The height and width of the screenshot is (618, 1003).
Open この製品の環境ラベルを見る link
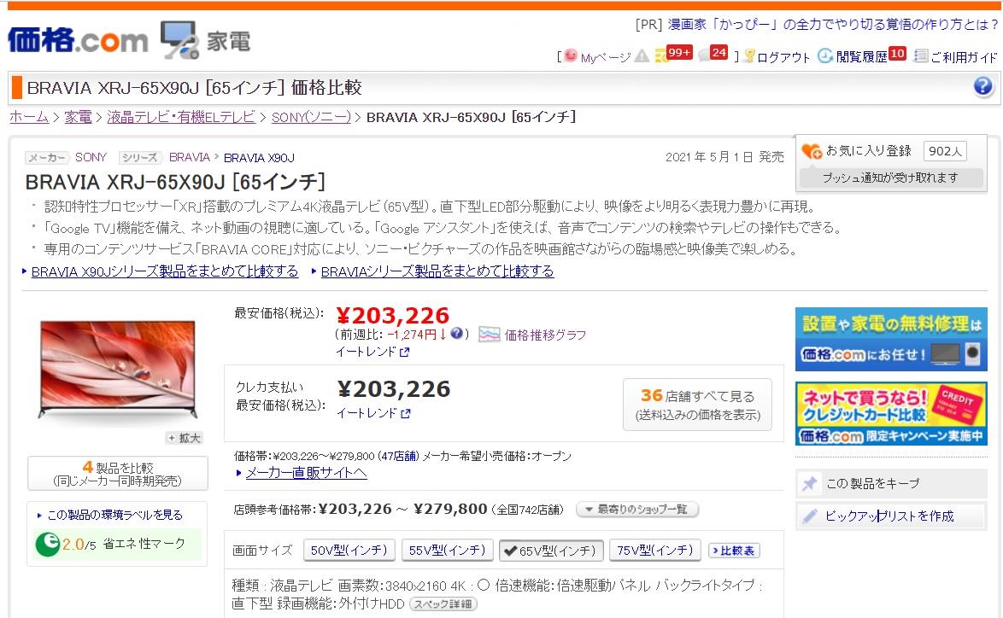pyautogui.click(x=114, y=515)
